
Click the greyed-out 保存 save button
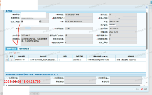(x=136, y=89)
